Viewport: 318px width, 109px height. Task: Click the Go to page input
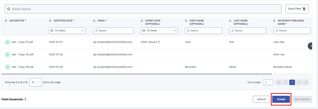(268, 82)
